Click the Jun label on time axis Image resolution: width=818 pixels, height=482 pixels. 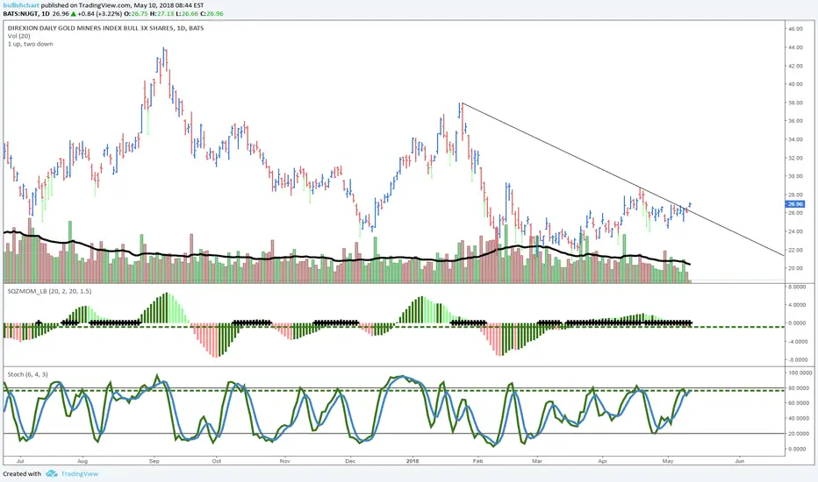pyautogui.click(x=739, y=461)
